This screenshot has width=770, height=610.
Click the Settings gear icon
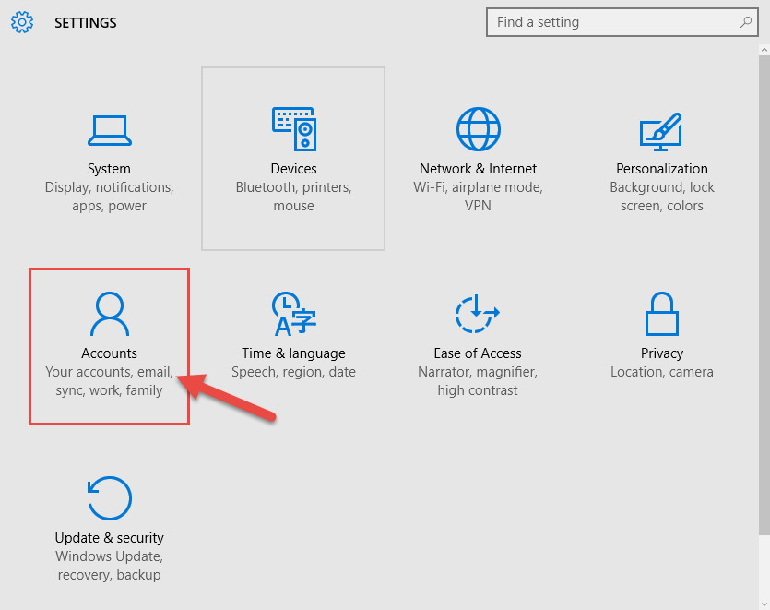[x=22, y=22]
